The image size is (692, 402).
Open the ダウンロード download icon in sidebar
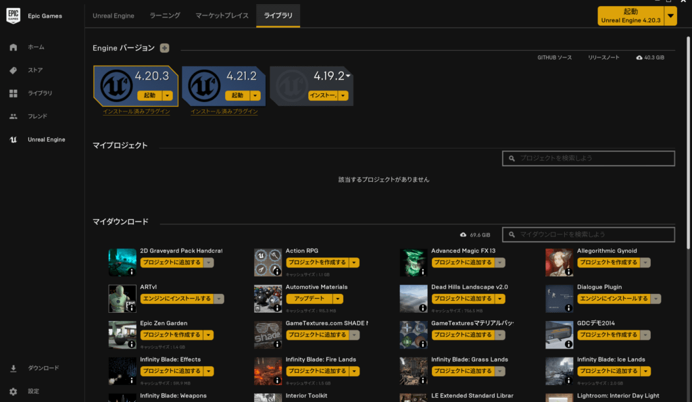click(x=14, y=368)
